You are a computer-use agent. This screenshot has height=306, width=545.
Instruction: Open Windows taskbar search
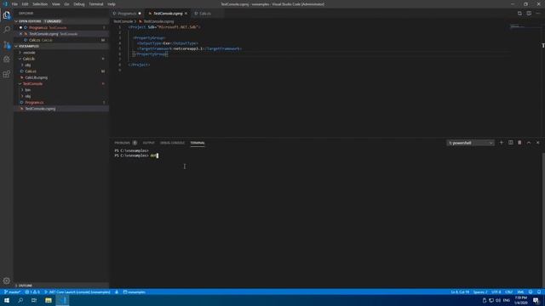pos(20,300)
